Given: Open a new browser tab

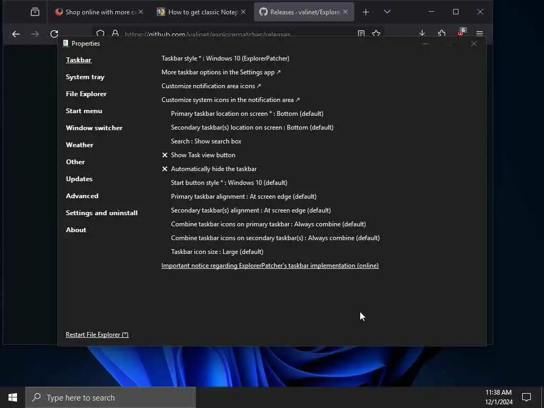Looking at the screenshot, I should point(365,12).
